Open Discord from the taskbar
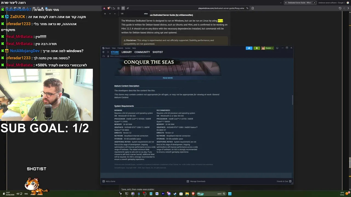 (x=169, y=194)
